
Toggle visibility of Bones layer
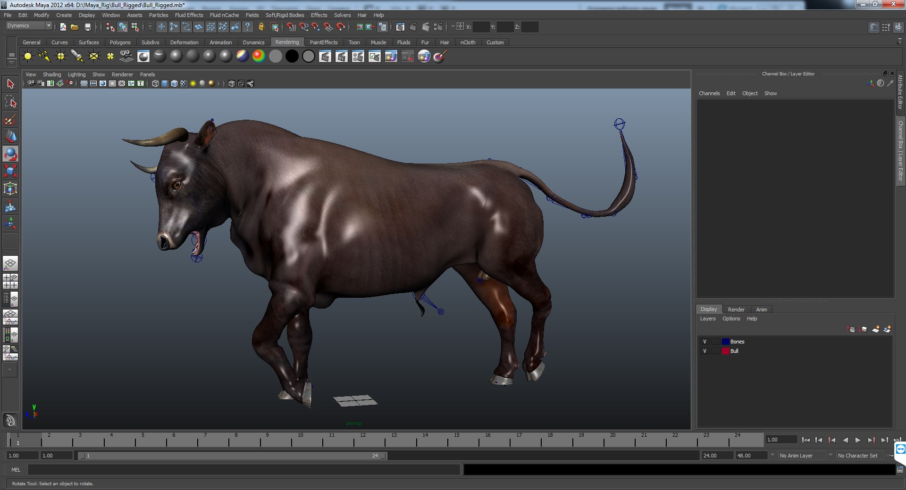click(705, 342)
